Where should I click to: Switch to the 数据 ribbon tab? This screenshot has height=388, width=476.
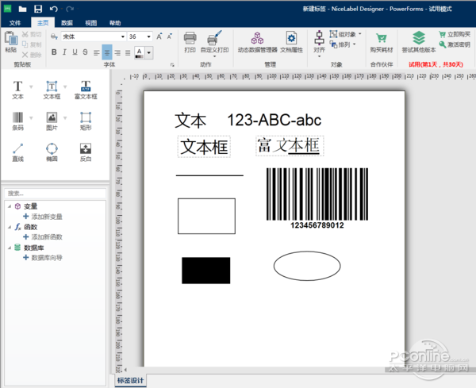coord(67,23)
